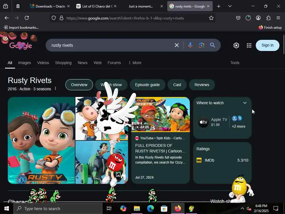Search by image with Google Lens icon
285x214 pixels.
click(x=202, y=45)
